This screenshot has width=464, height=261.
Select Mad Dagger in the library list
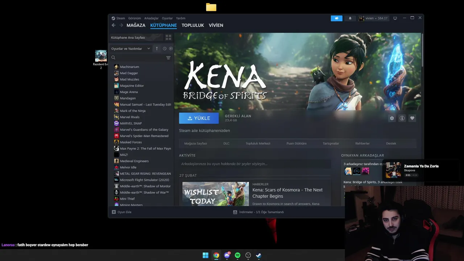pyautogui.click(x=129, y=73)
